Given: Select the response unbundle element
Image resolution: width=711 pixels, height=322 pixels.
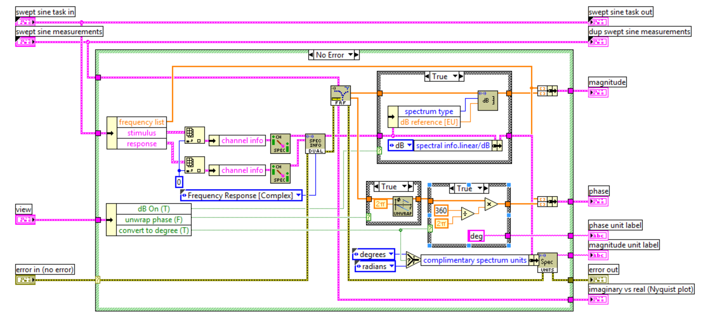Looking at the screenshot, I should pyautogui.click(x=141, y=144).
